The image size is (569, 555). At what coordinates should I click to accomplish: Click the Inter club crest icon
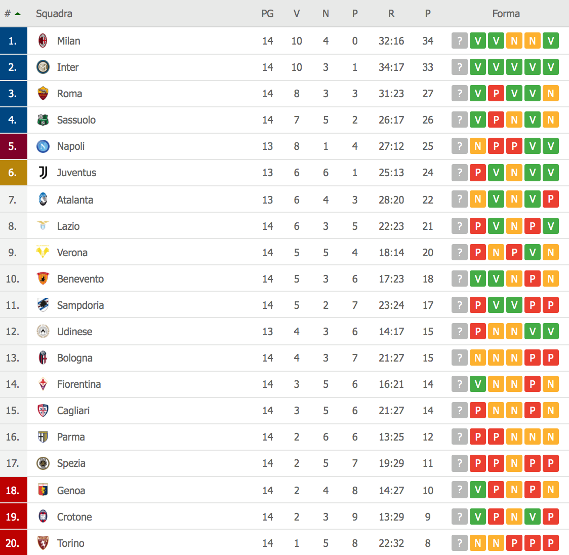43,67
